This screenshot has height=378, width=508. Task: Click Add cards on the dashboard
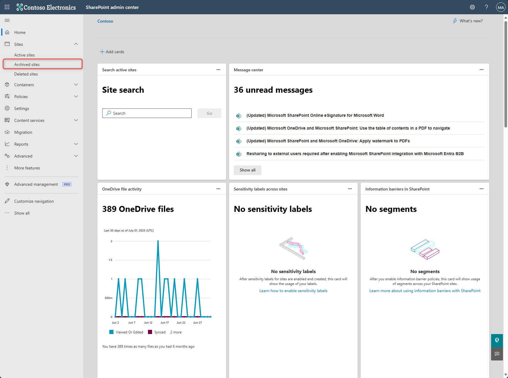(x=112, y=51)
